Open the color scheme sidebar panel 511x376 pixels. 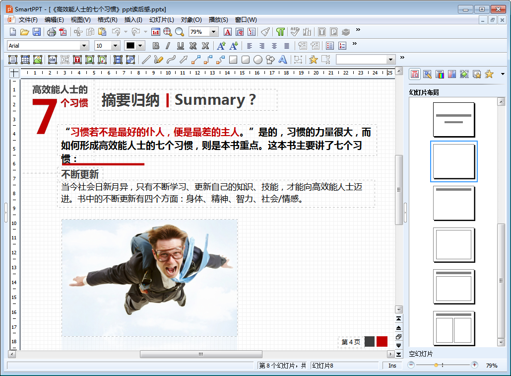point(440,74)
